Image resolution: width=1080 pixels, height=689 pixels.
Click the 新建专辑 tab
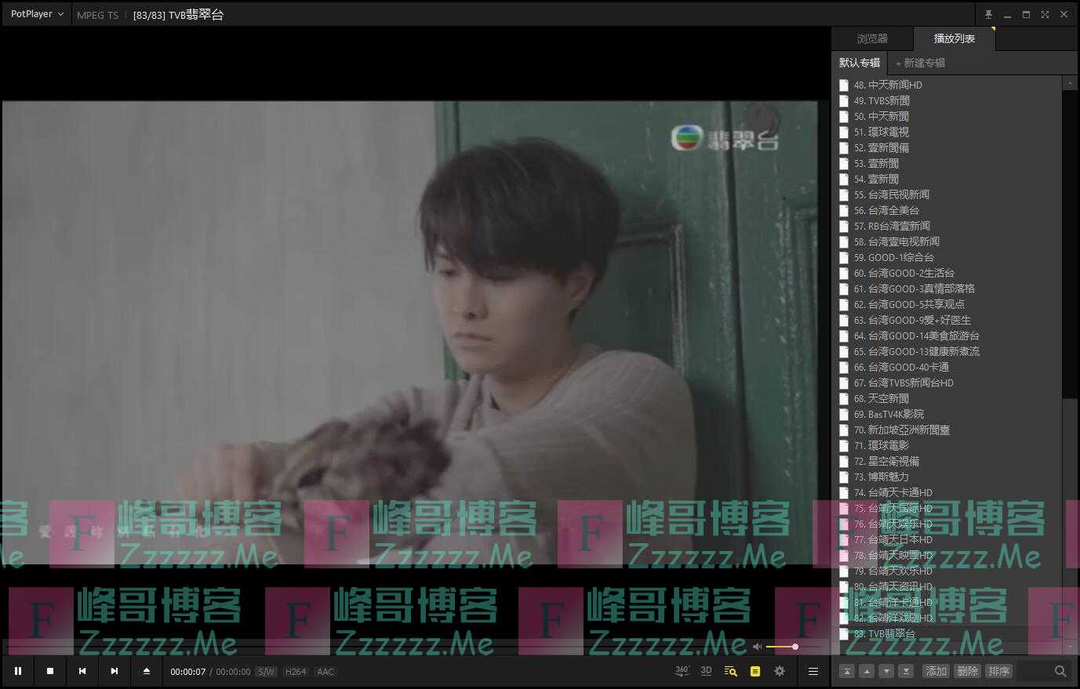(924, 63)
